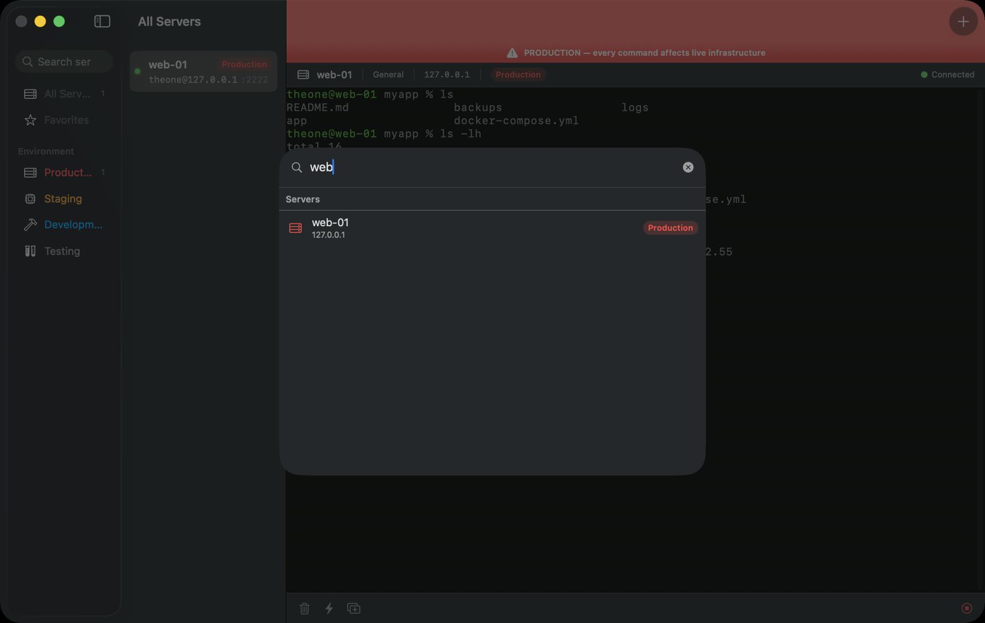
Task: Click the Production badge in search result
Action: click(x=670, y=228)
